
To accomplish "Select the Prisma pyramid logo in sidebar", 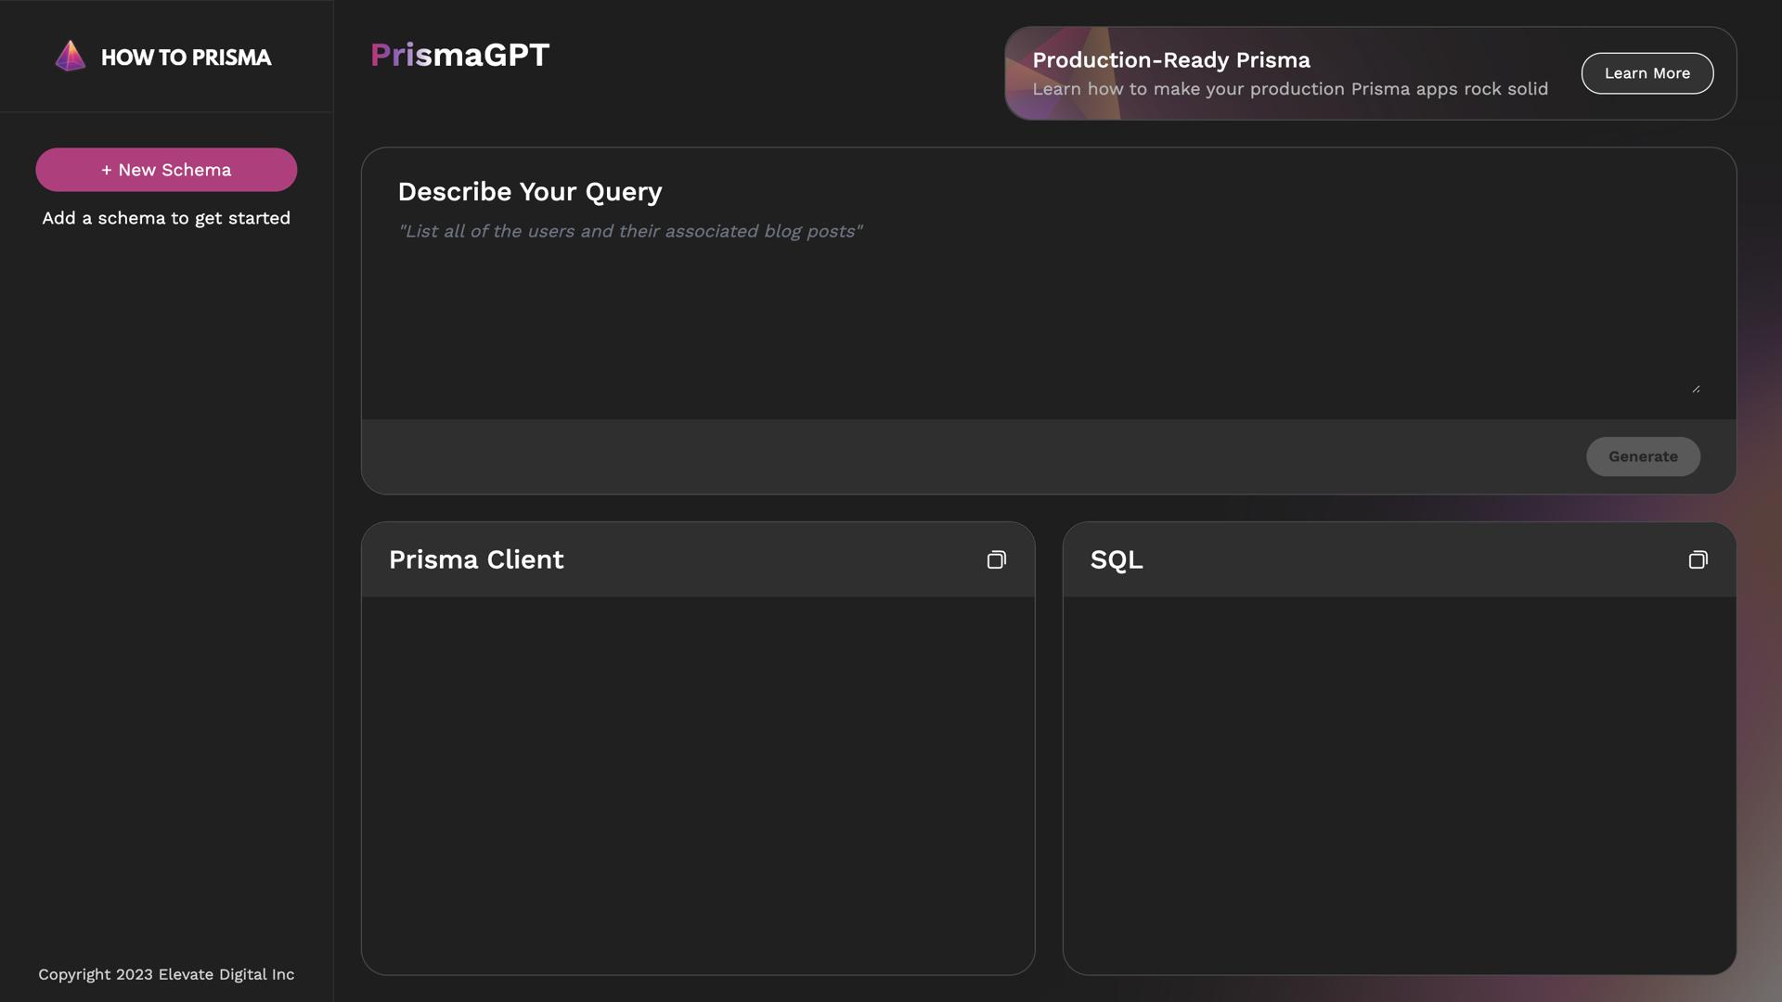I will (x=70, y=56).
